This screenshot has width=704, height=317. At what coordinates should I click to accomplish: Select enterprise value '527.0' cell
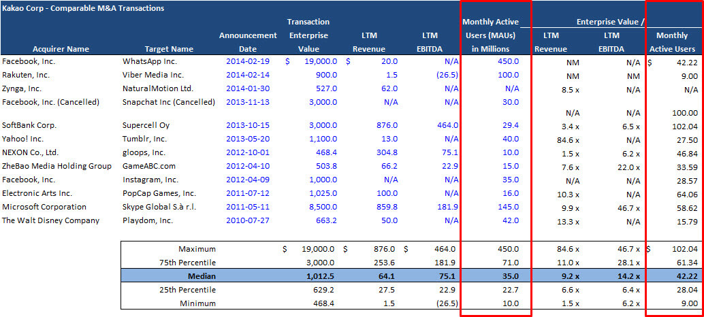point(326,89)
